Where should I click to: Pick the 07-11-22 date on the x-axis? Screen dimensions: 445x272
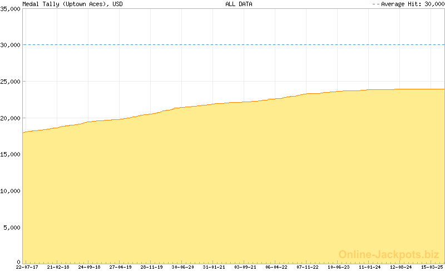308,267
